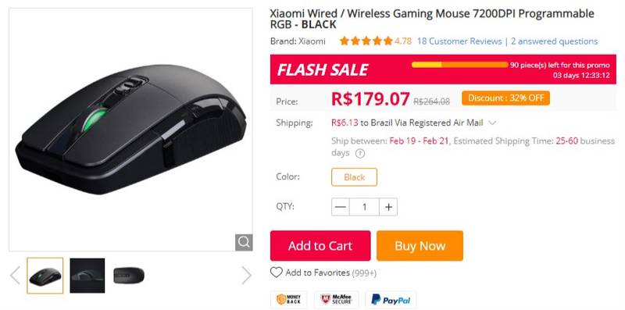Click the five-star rating icons
625x310 pixels.
pyautogui.click(x=366, y=41)
